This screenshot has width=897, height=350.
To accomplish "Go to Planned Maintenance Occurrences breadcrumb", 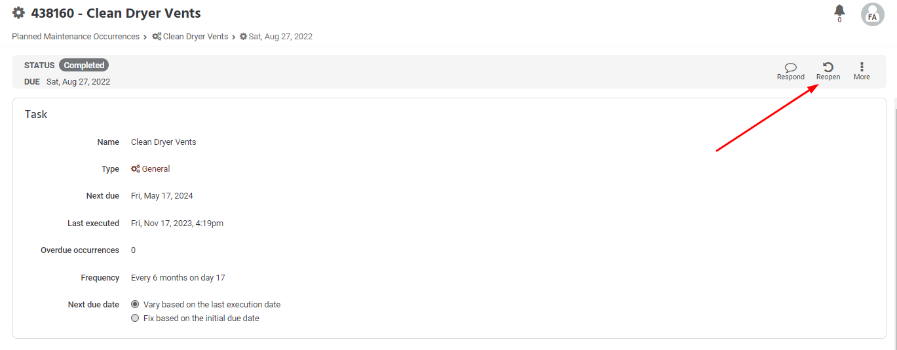I will [x=75, y=37].
